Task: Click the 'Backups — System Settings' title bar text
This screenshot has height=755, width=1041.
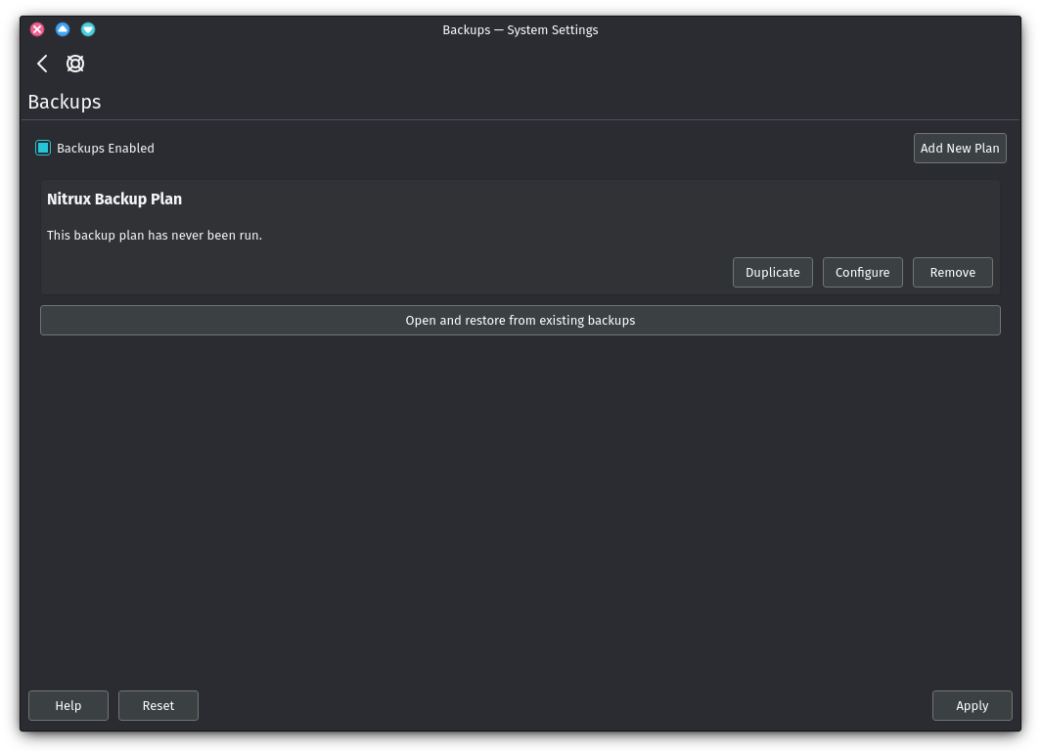Action: point(520,30)
